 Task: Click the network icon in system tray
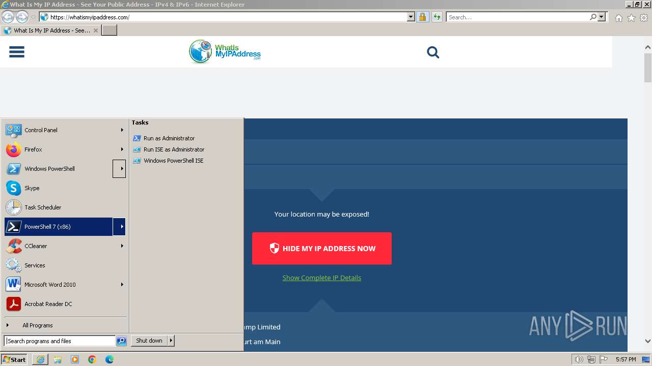(x=591, y=359)
